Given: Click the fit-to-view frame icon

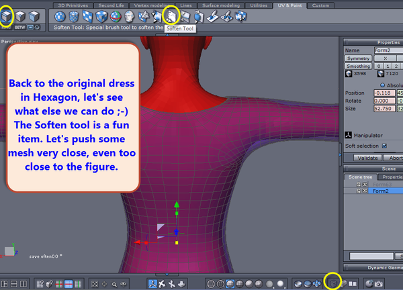Looking at the screenshot, I should point(95,284).
